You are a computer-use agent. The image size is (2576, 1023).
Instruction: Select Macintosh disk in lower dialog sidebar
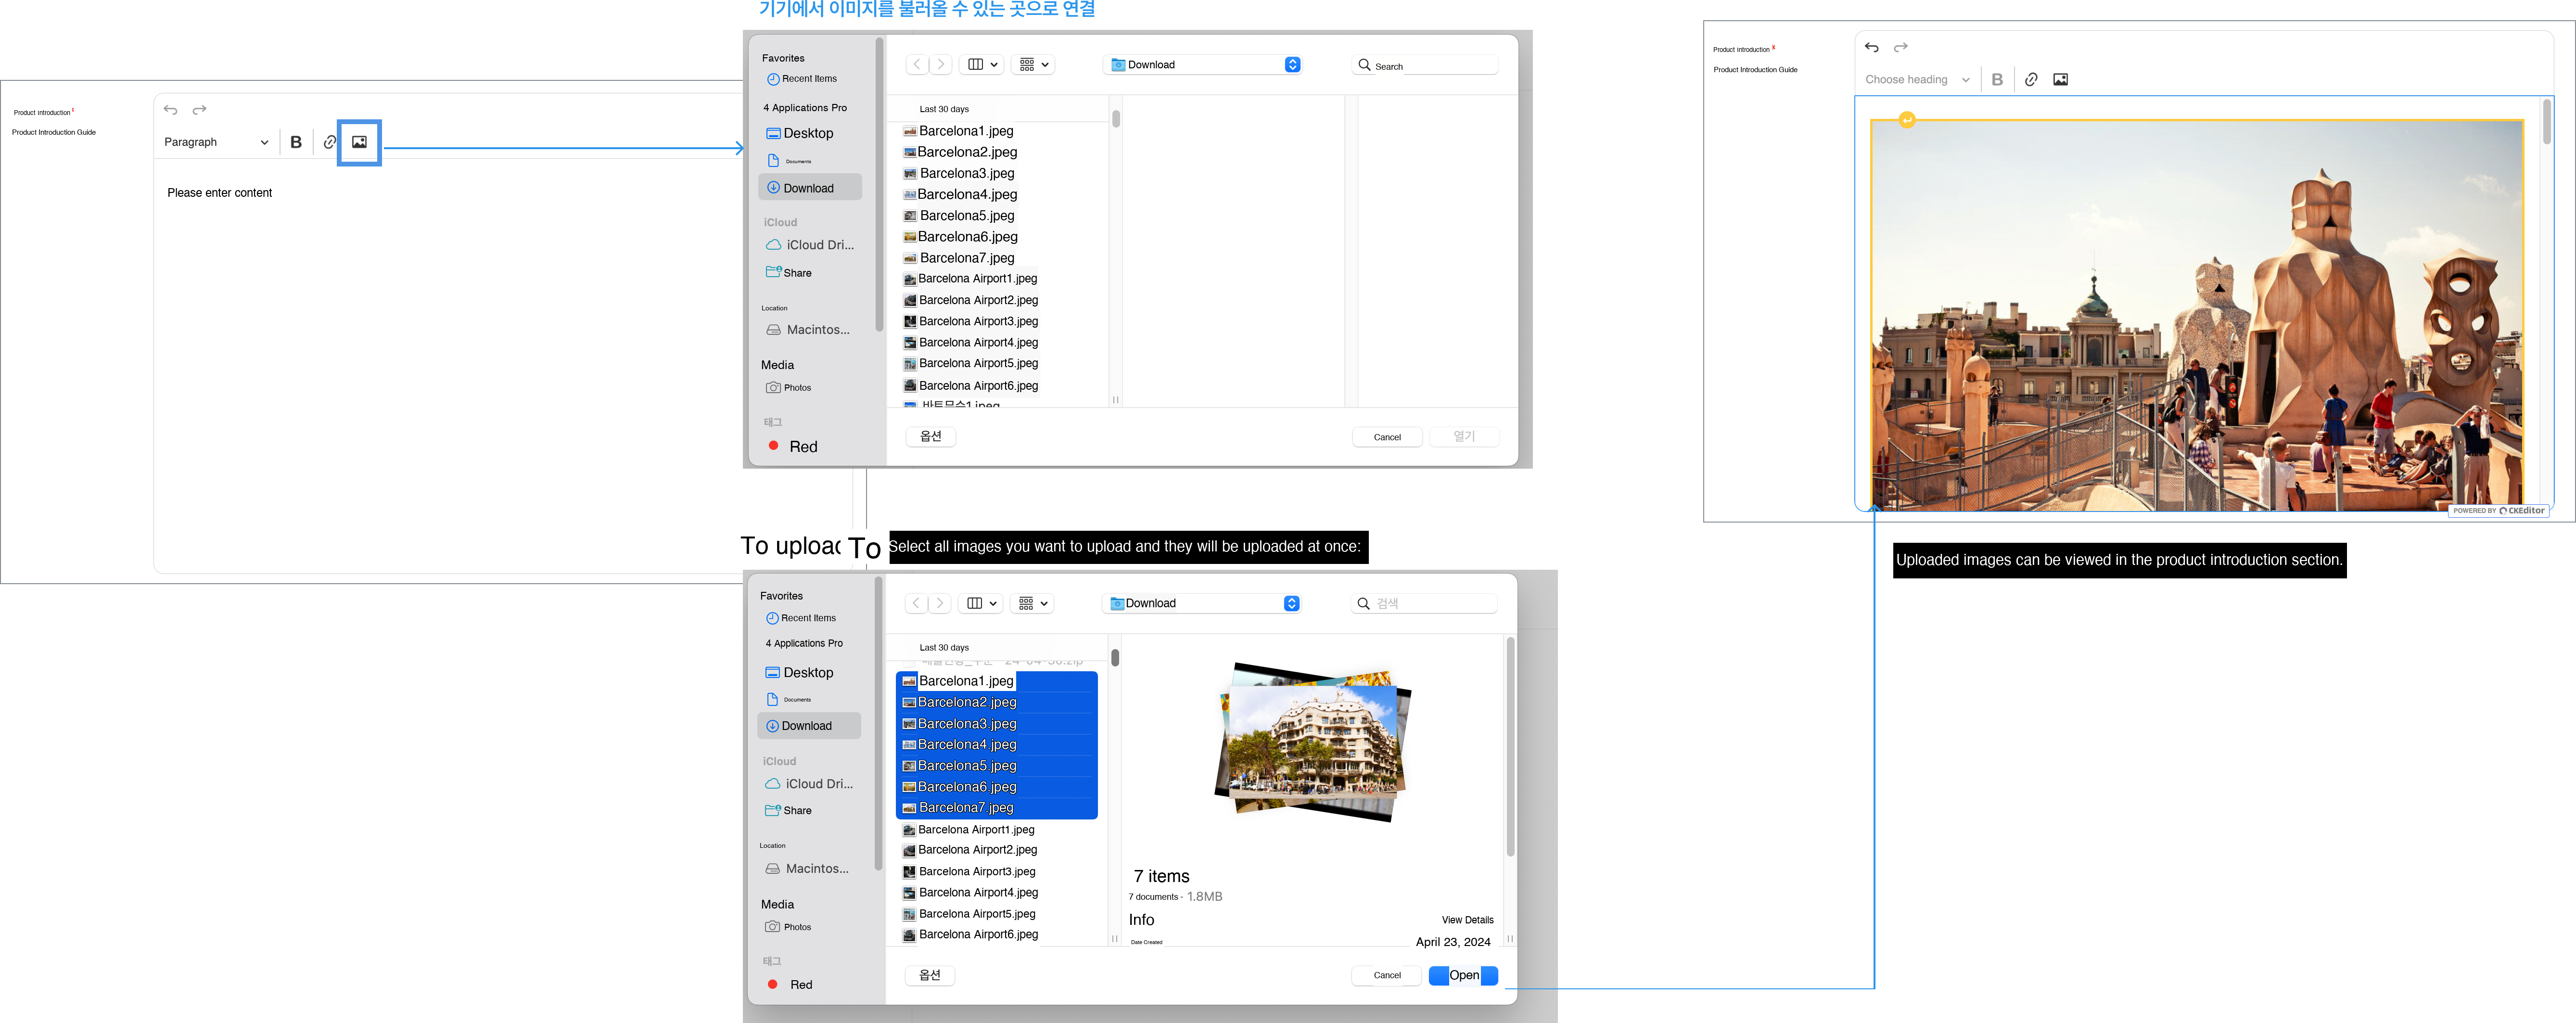807,869
